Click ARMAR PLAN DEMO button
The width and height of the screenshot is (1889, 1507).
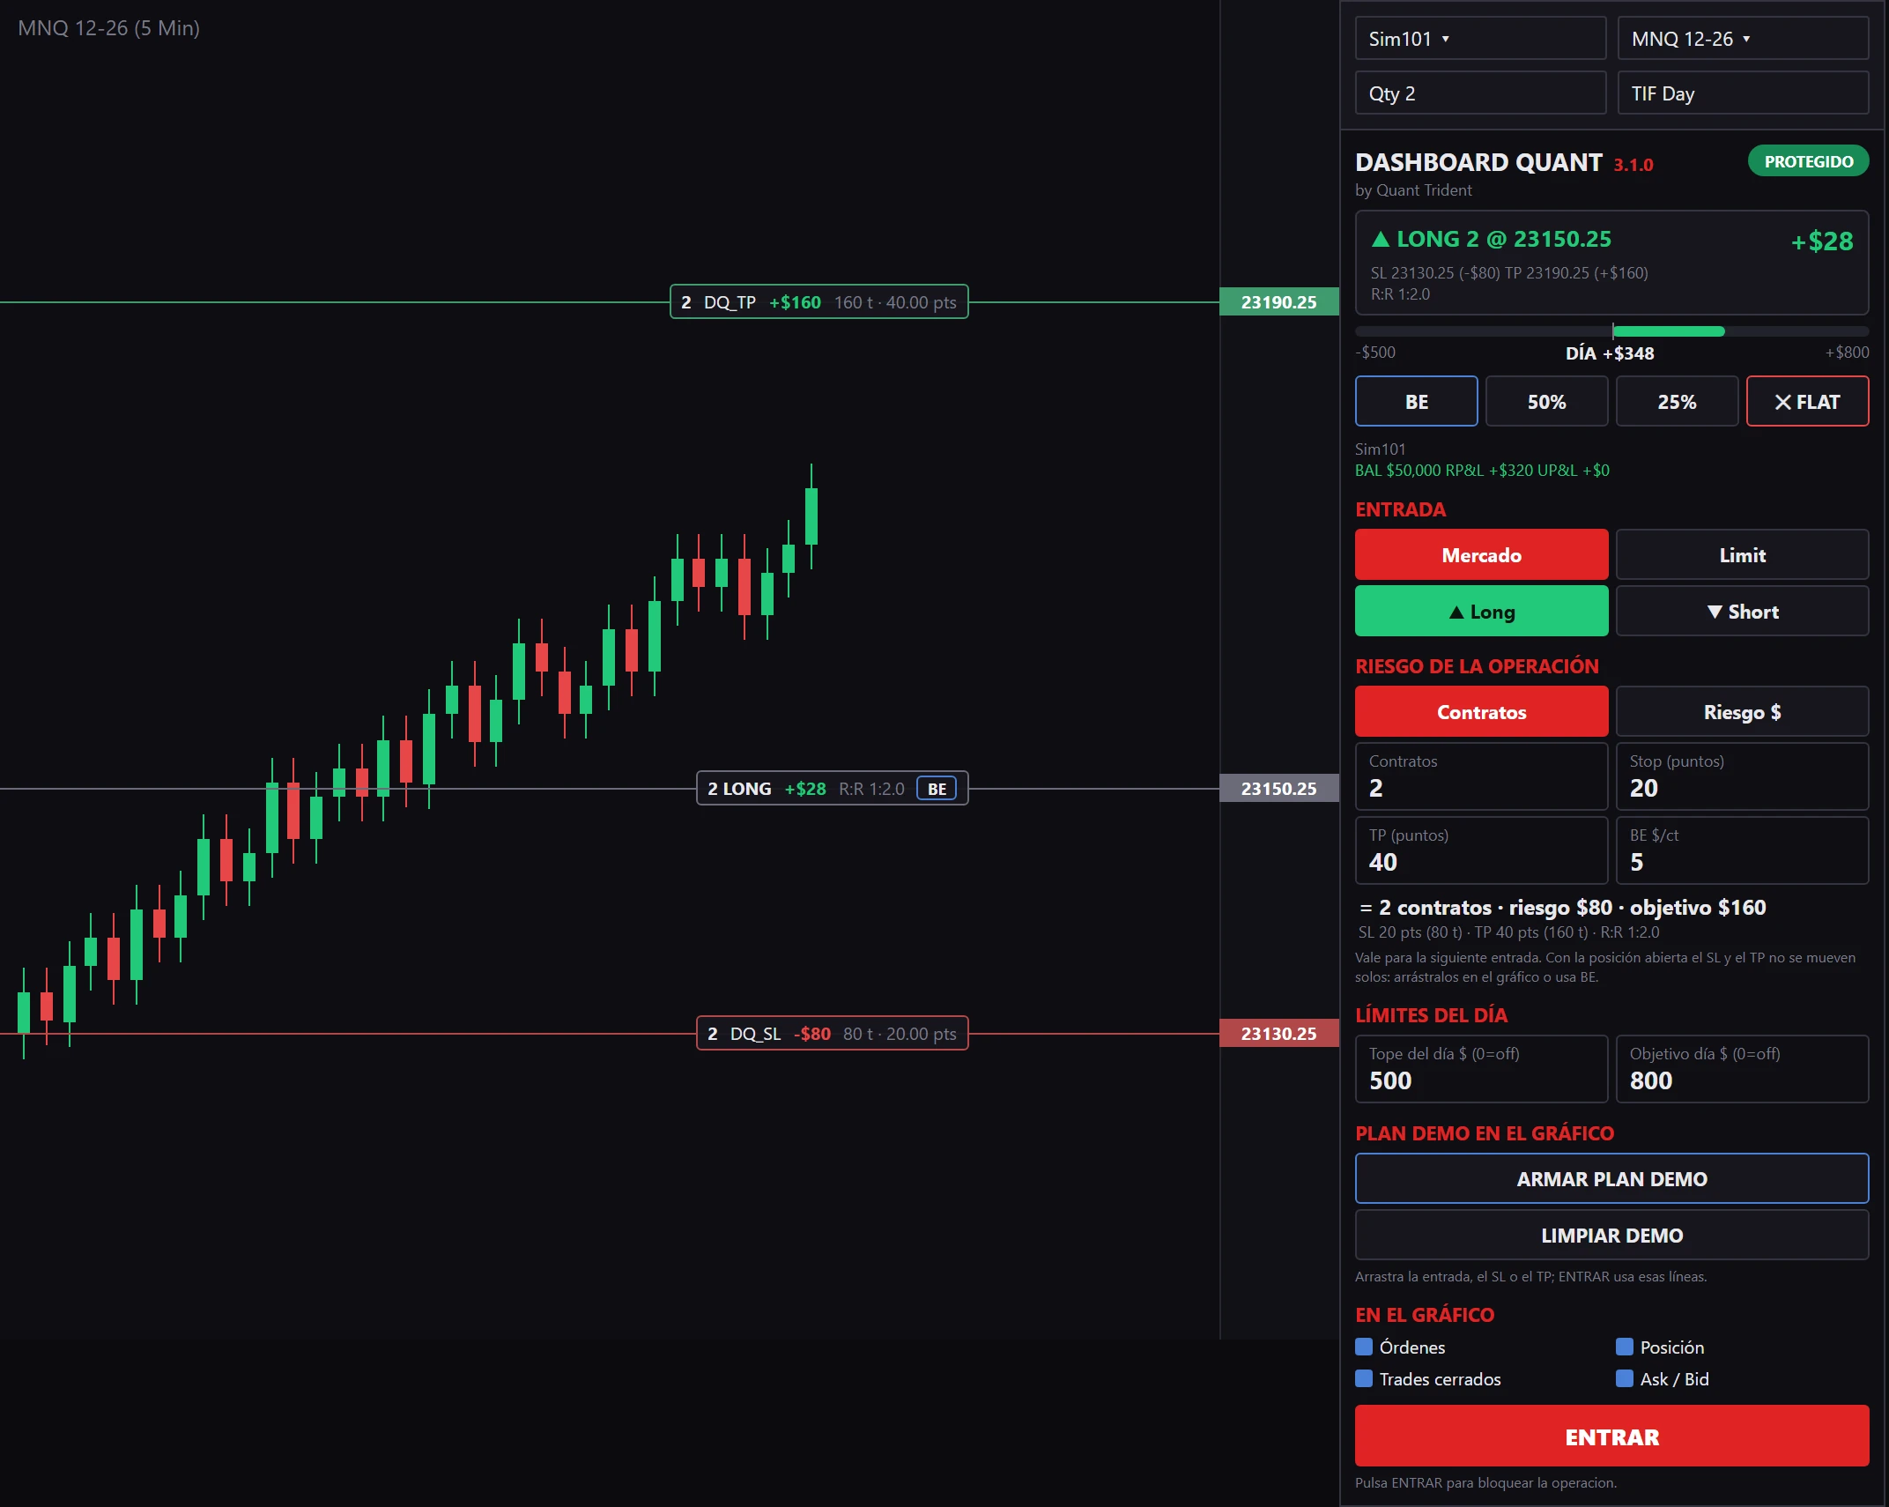(1611, 1179)
